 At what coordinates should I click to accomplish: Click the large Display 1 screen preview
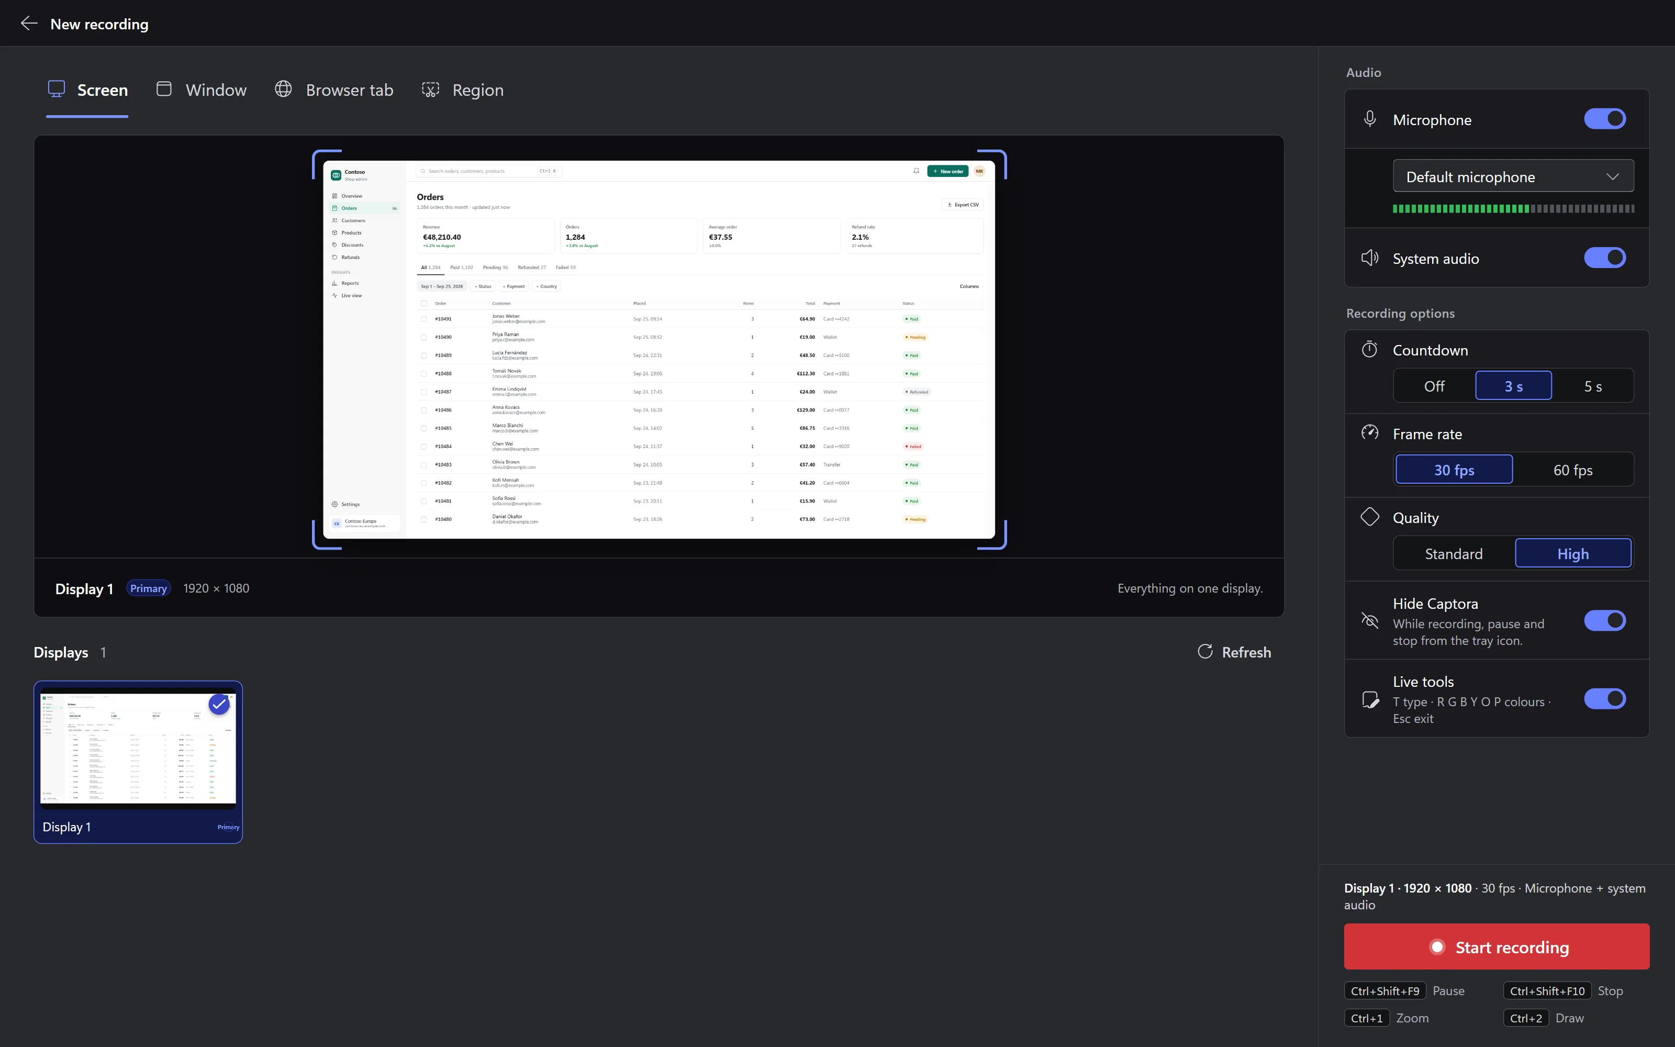pos(659,349)
